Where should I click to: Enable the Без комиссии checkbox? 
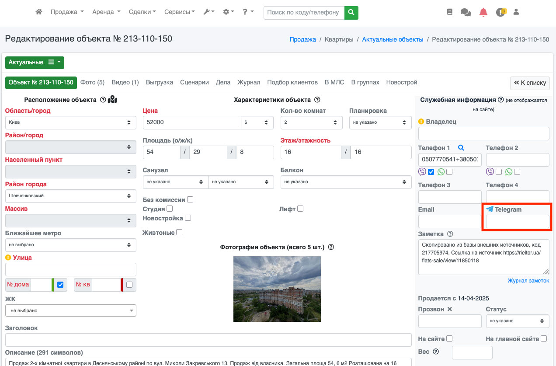click(190, 200)
